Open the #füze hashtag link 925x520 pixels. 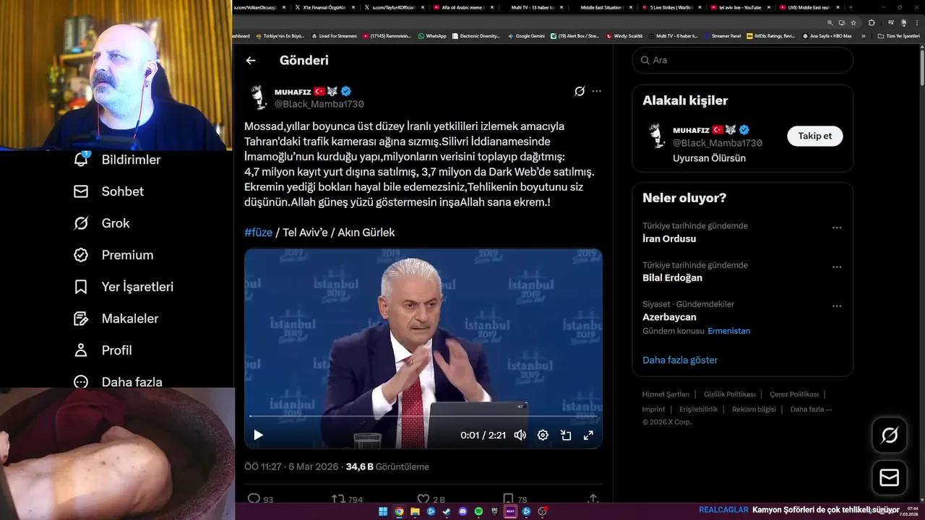coord(258,233)
